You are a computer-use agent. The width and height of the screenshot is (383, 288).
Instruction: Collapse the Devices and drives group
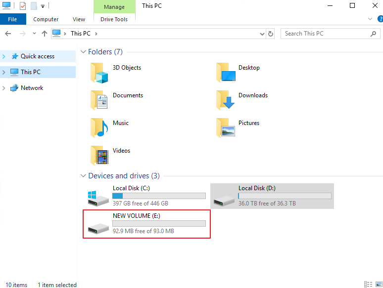[83, 175]
